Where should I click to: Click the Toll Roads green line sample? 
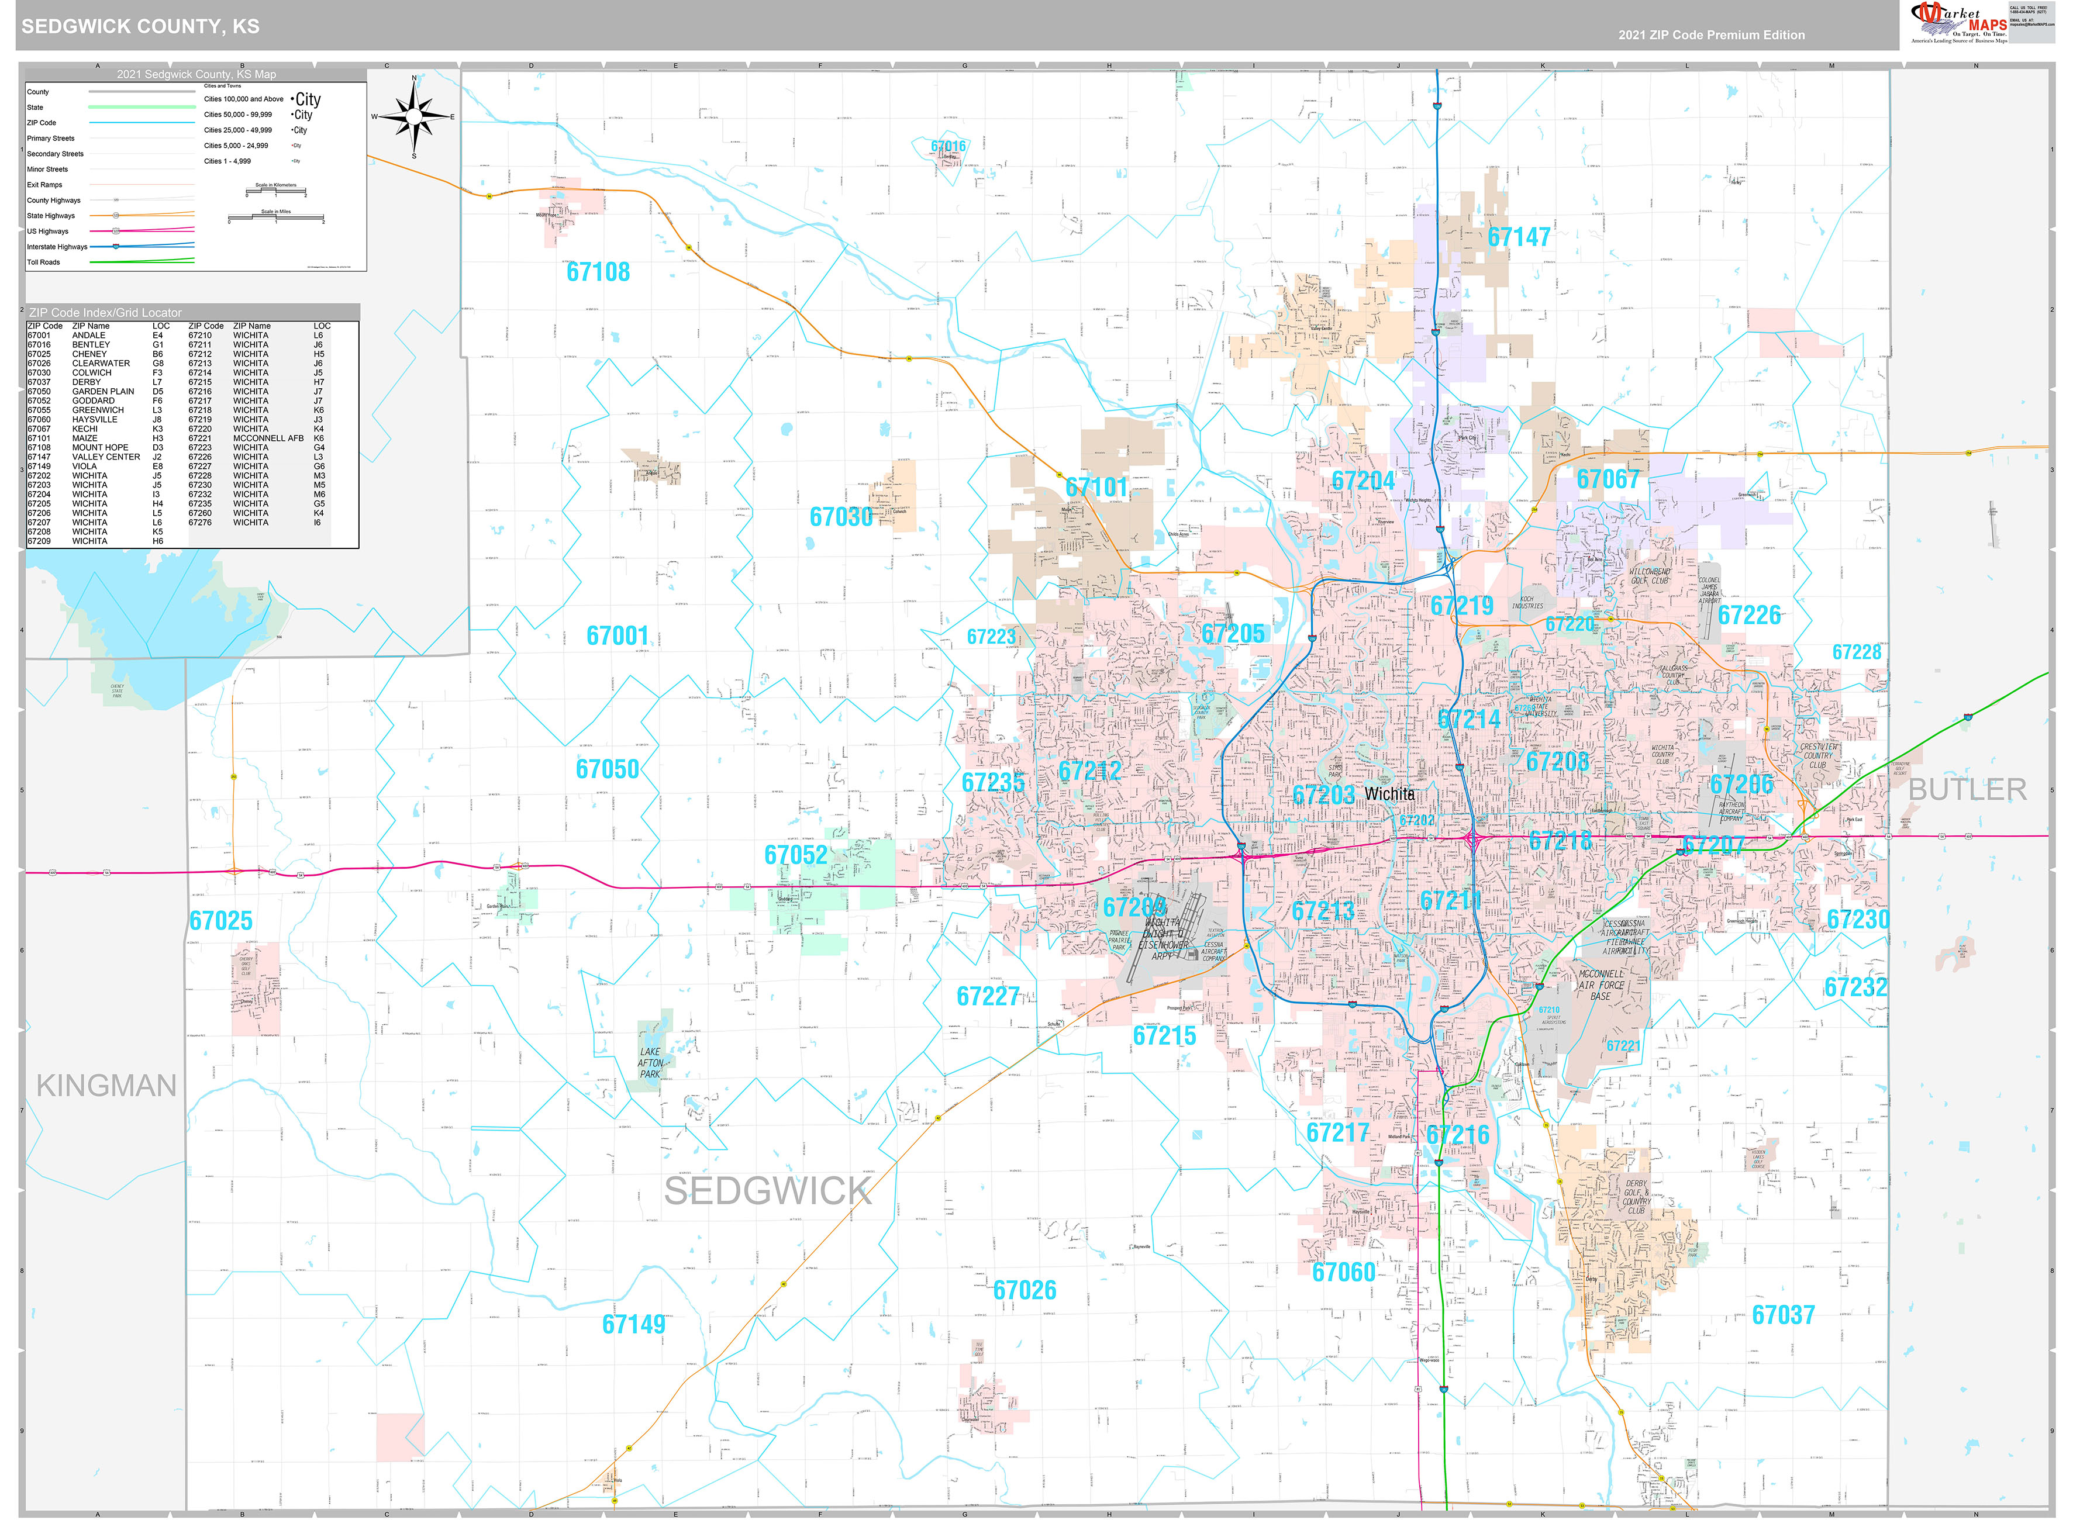pyautogui.click(x=142, y=262)
